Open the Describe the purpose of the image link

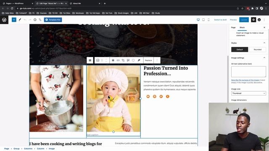pos(245,80)
